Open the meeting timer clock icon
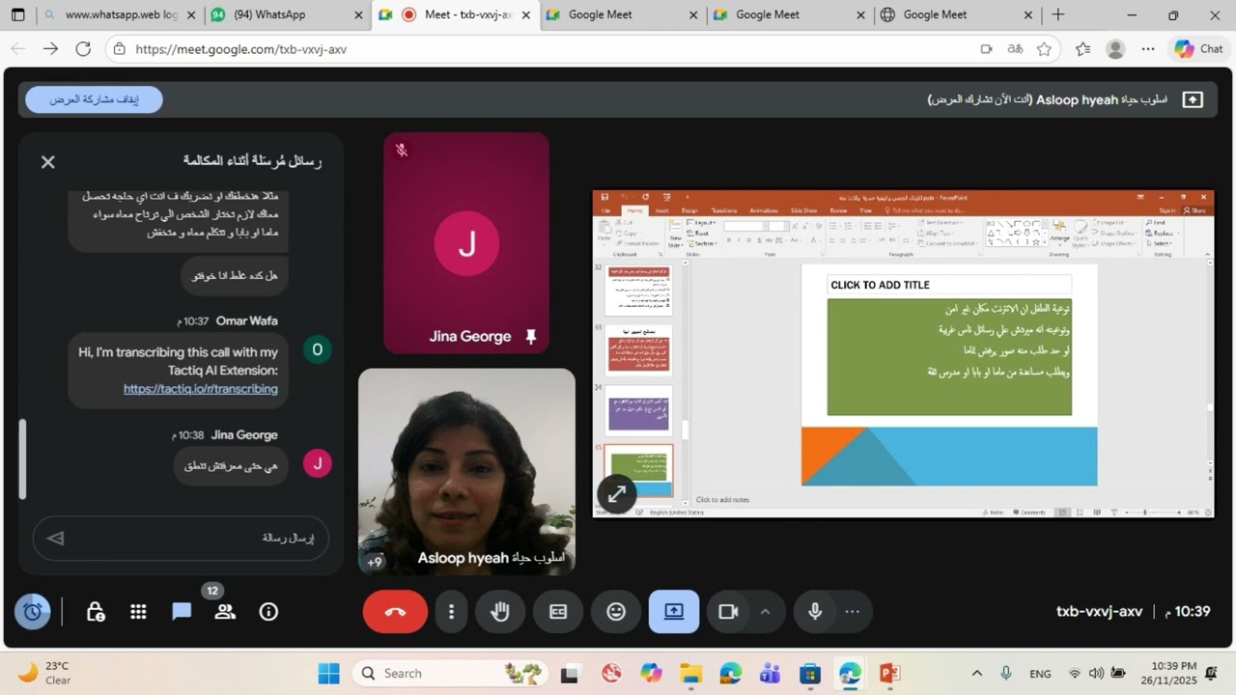 coord(32,612)
